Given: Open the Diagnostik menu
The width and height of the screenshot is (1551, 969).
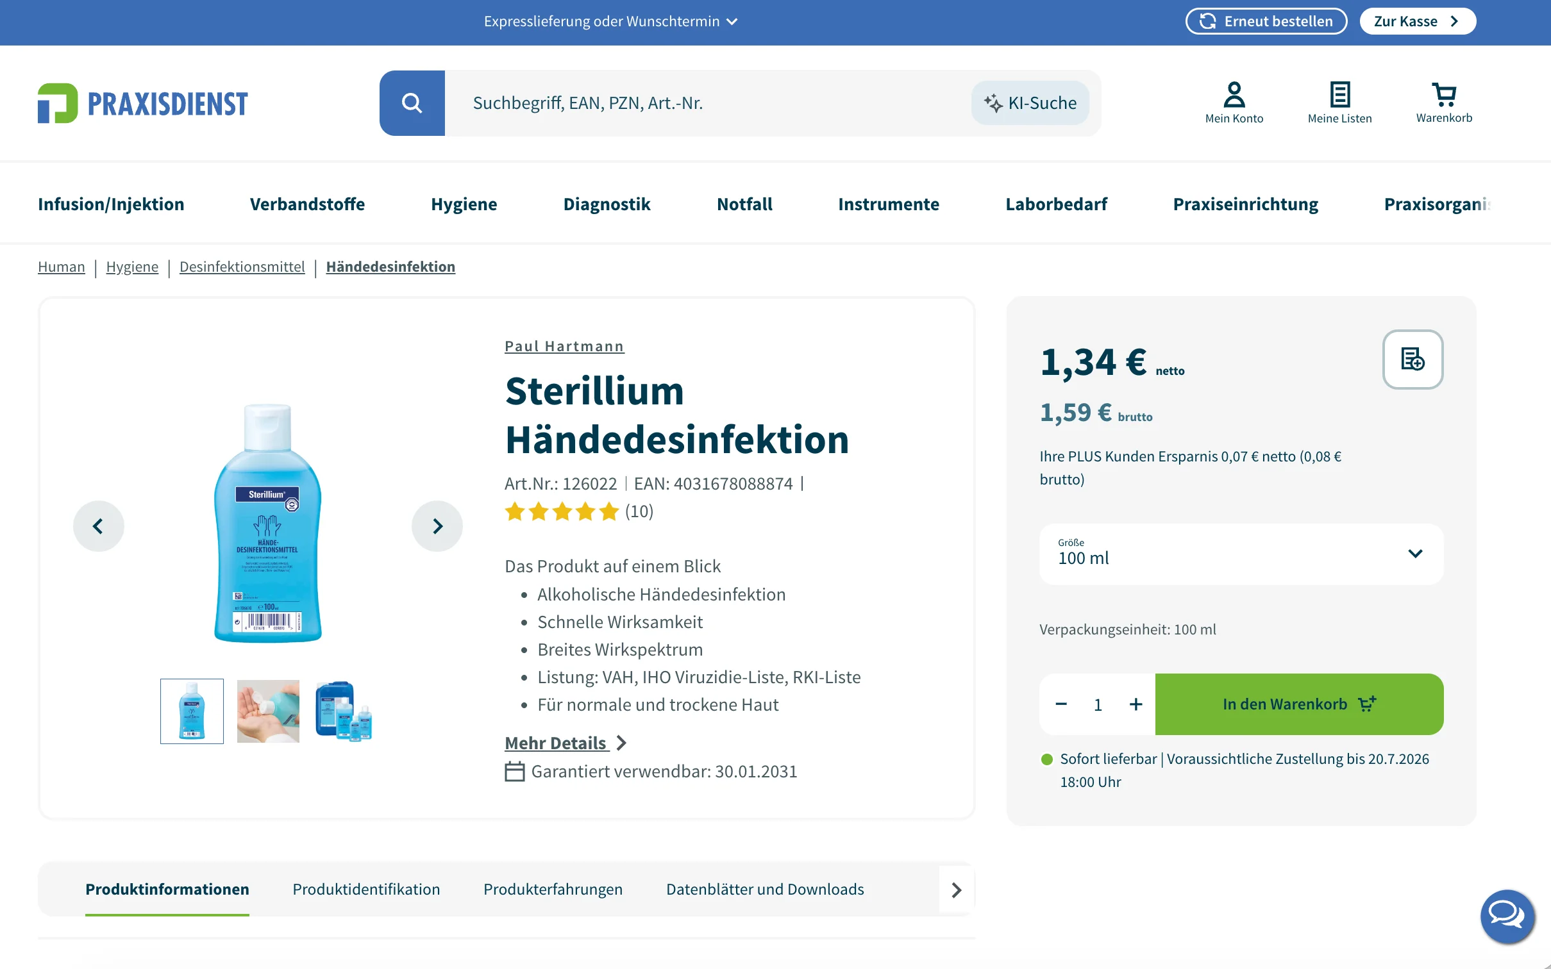Looking at the screenshot, I should tap(607, 204).
